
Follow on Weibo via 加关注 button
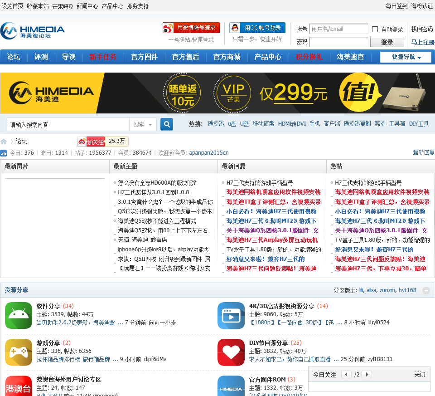(x=92, y=142)
